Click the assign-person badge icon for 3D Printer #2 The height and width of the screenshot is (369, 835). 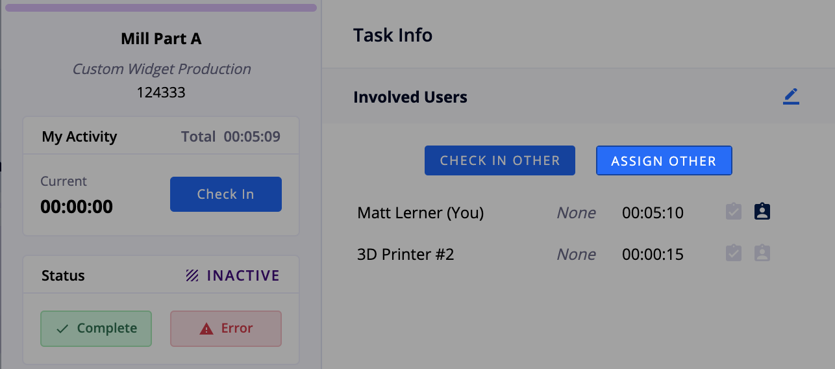point(762,253)
